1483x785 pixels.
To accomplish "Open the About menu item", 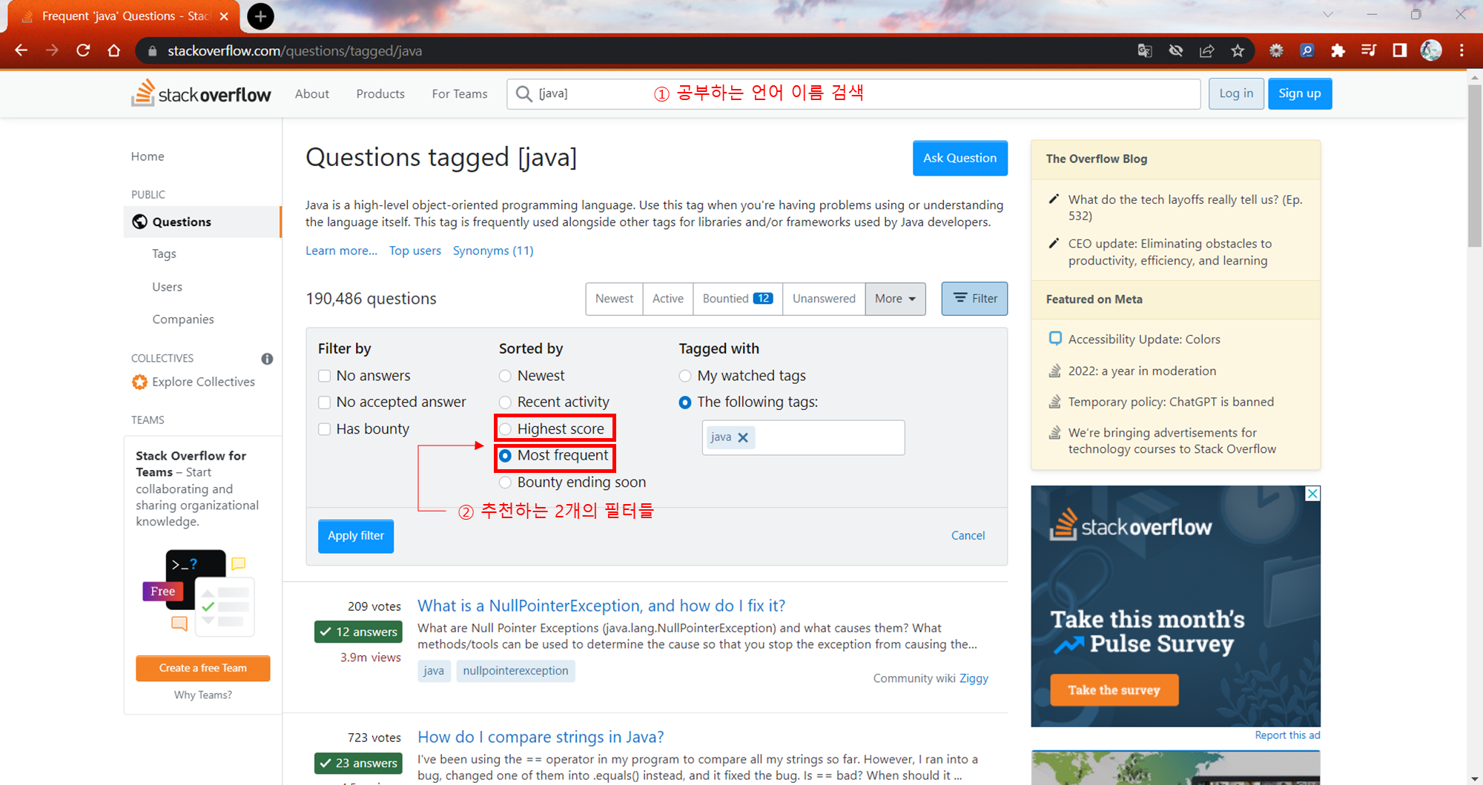I will pos(312,94).
